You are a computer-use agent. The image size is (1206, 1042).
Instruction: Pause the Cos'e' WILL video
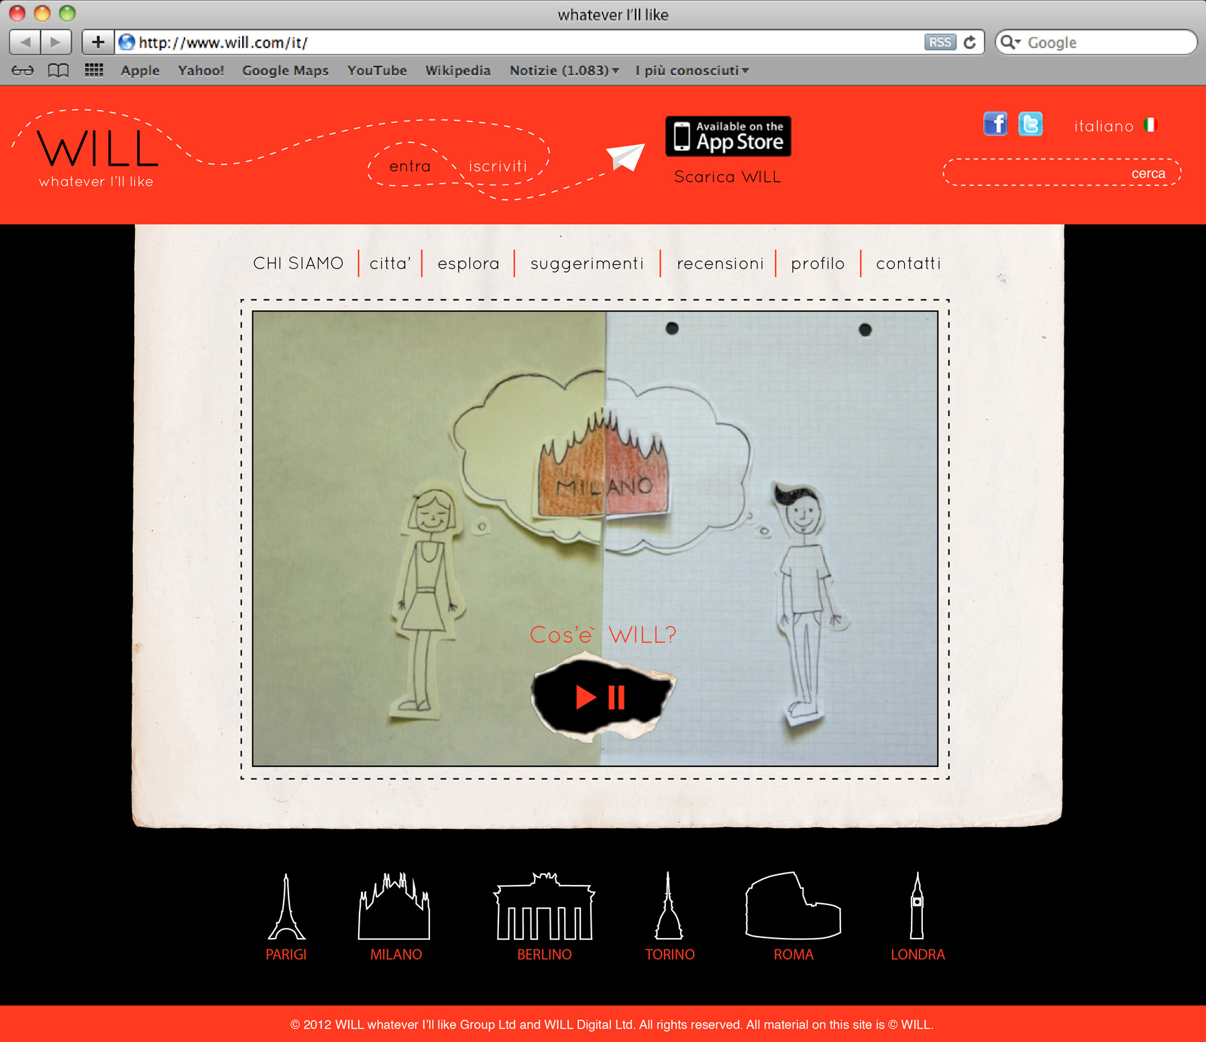click(x=616, y=697)
